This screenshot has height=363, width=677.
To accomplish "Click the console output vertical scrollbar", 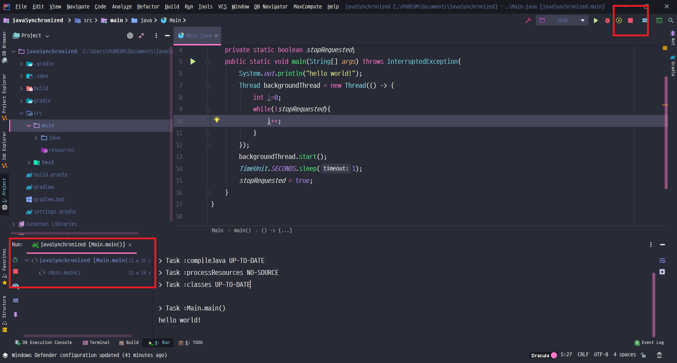I will click(x=654, y=304).
